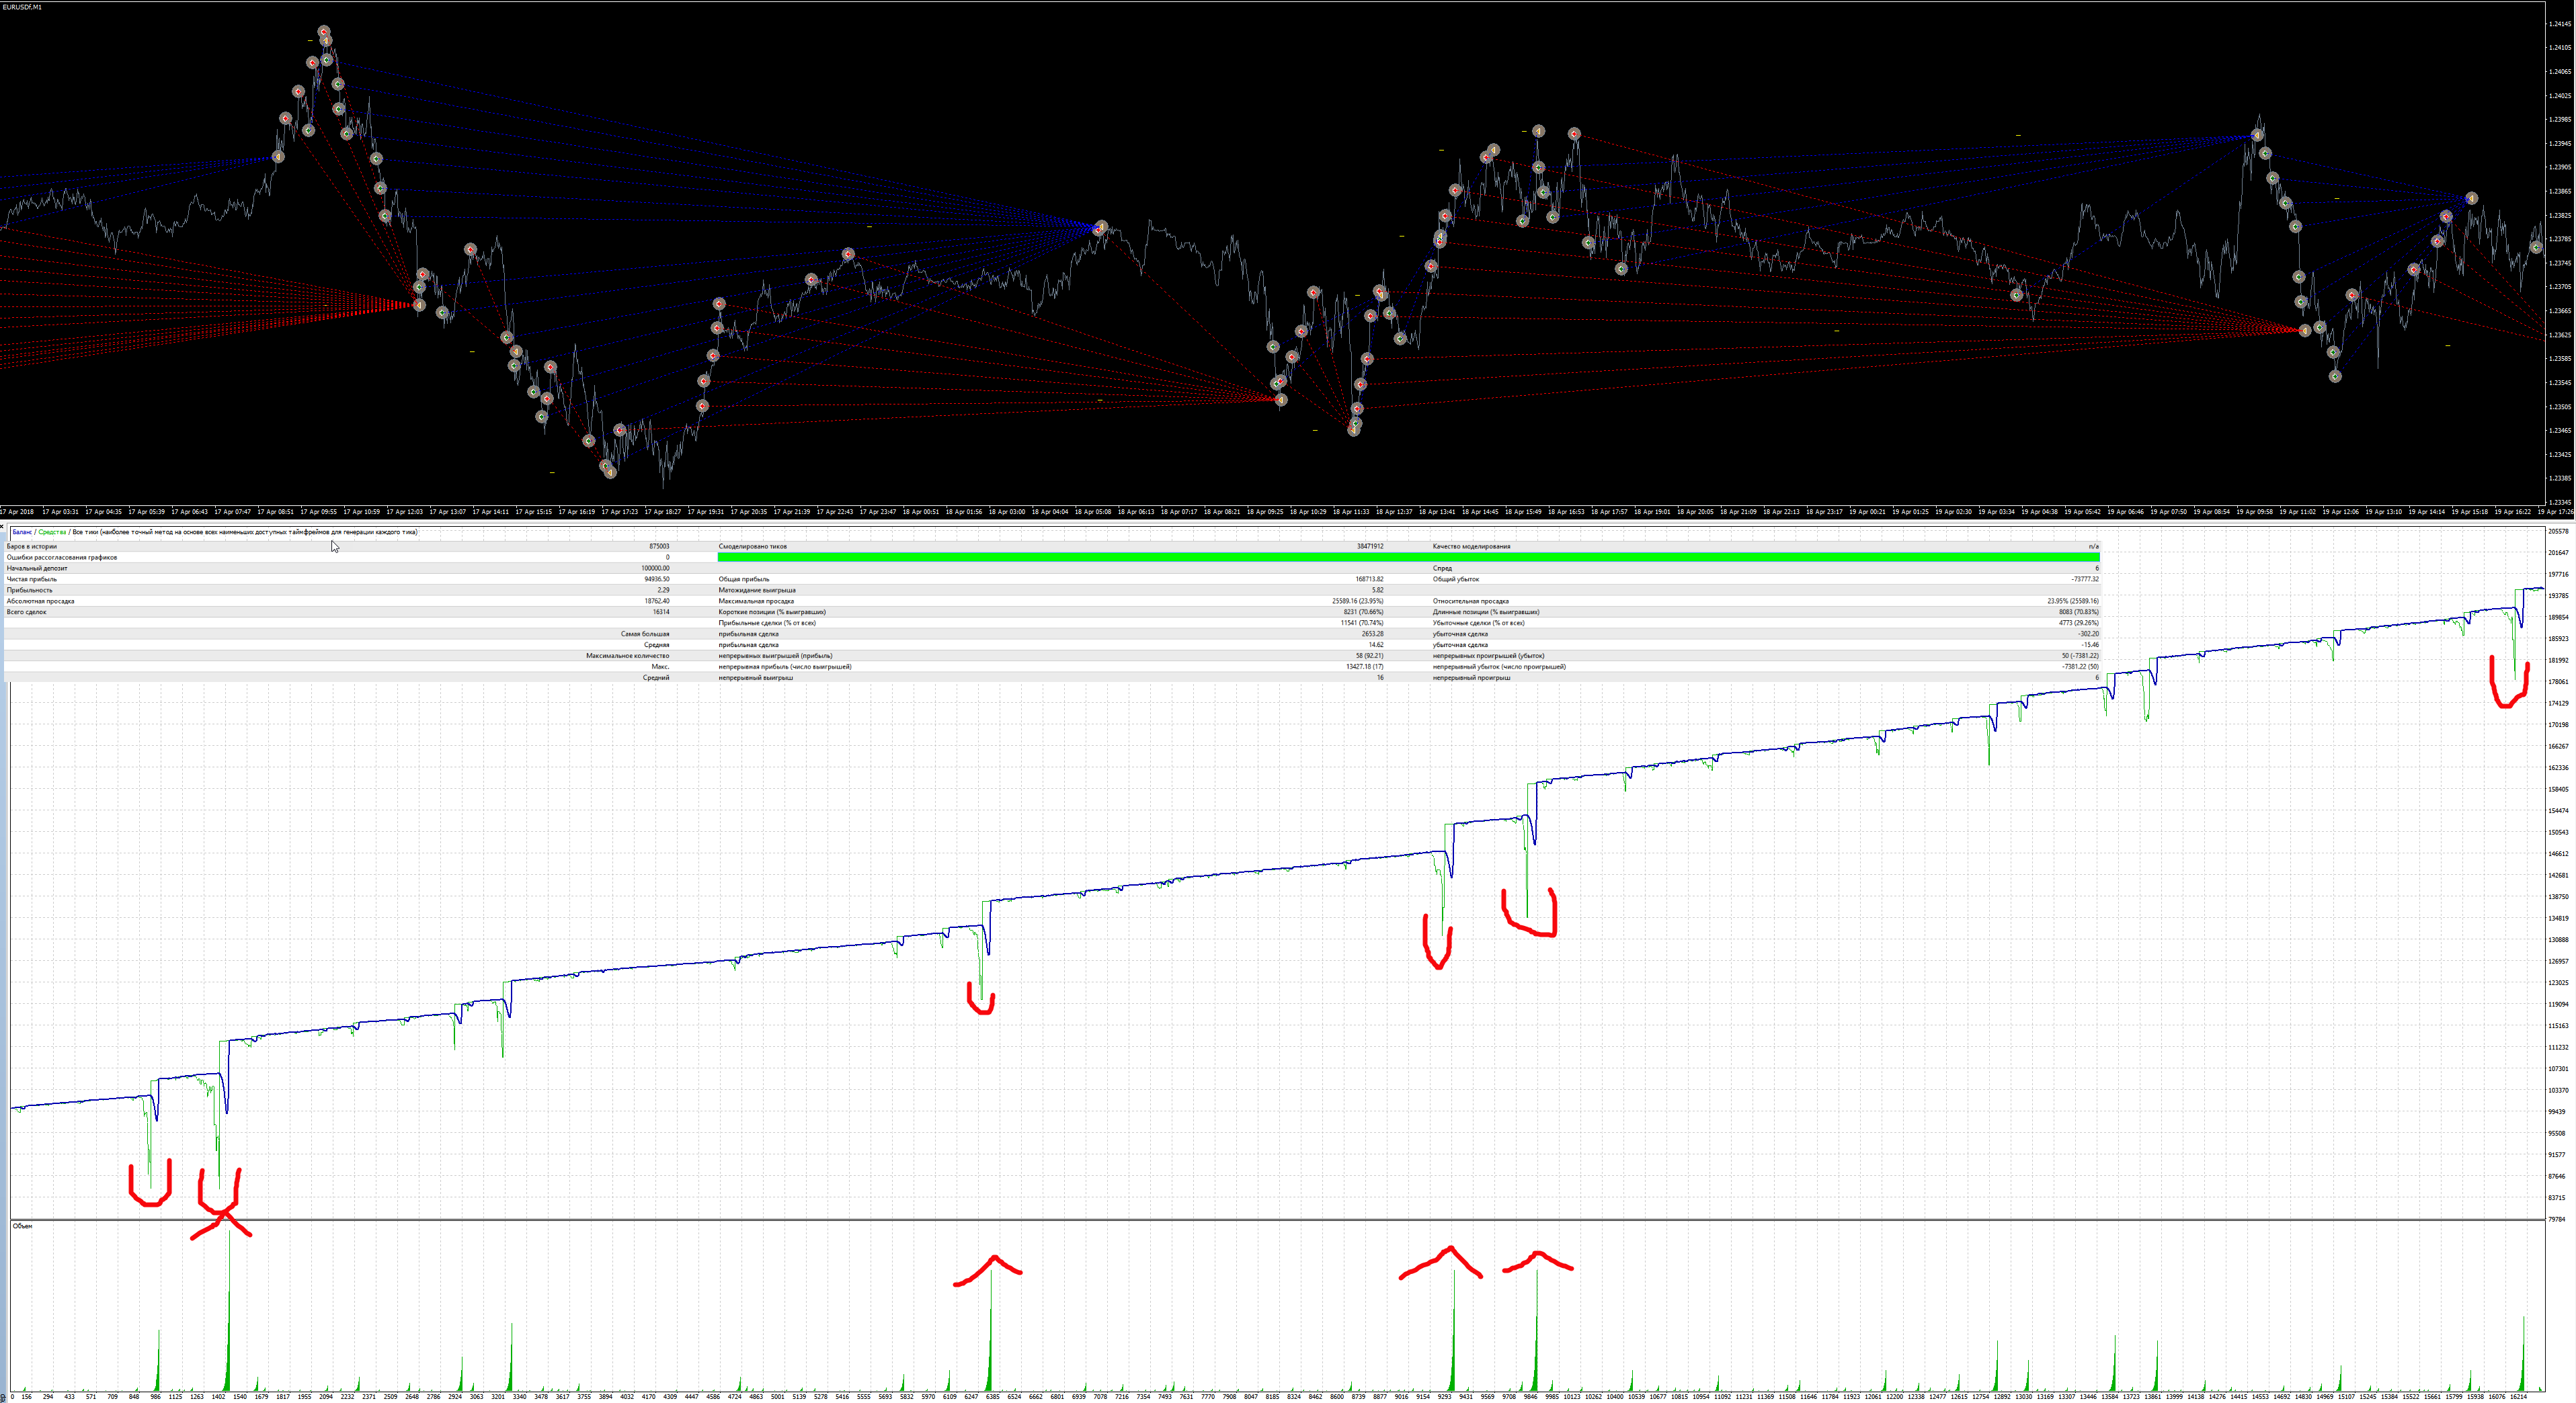Click largest profit trade value 2653.28
The width and height of the screenshot is (2576, 1403).
click(1372, 634)
